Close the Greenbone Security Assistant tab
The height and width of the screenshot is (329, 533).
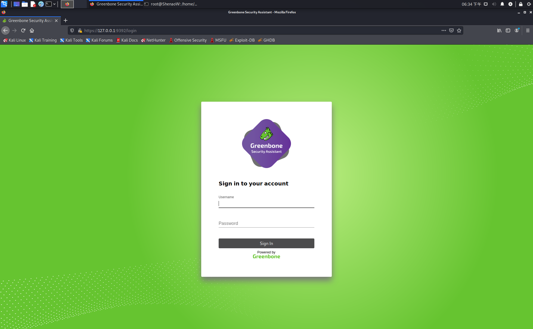pyautogui.click(x=56, y=21)
